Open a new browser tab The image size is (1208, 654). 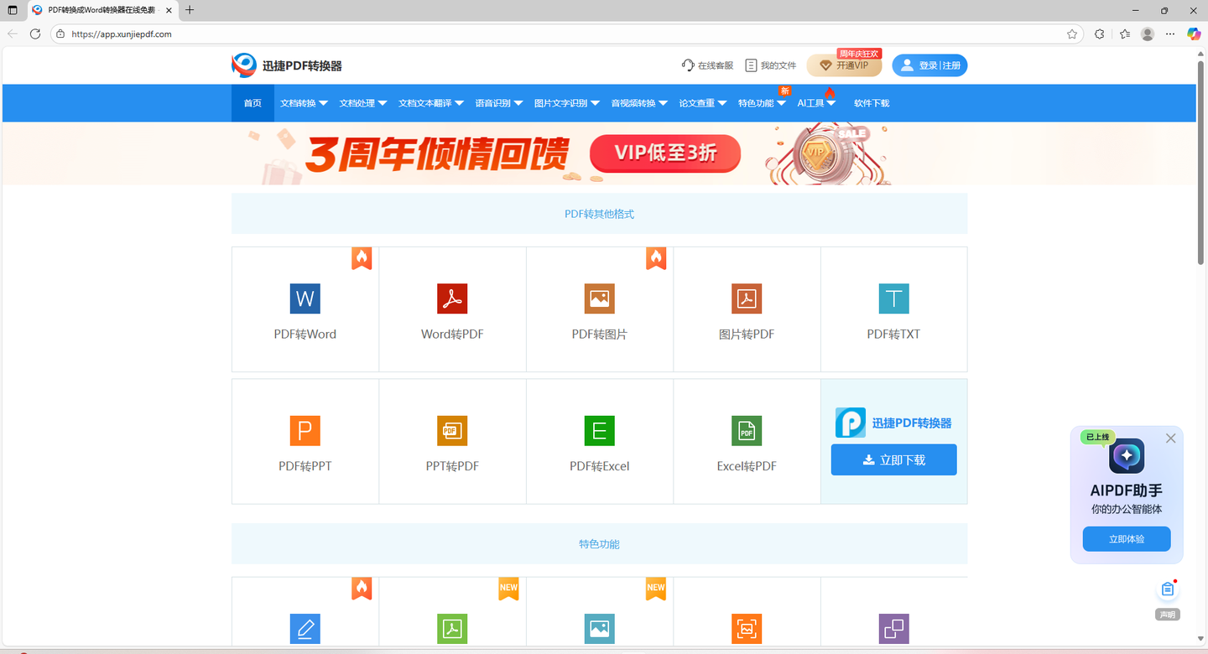pos(190,10)
